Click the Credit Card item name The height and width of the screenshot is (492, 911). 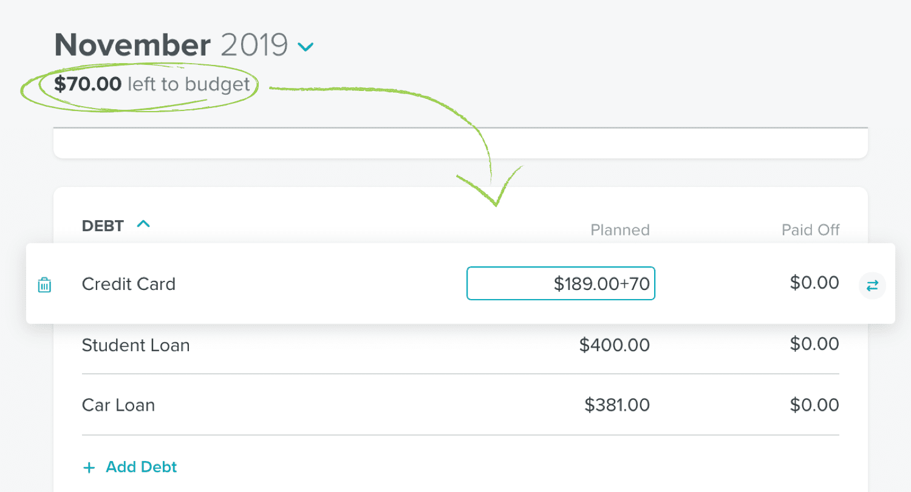pos(129,284)
